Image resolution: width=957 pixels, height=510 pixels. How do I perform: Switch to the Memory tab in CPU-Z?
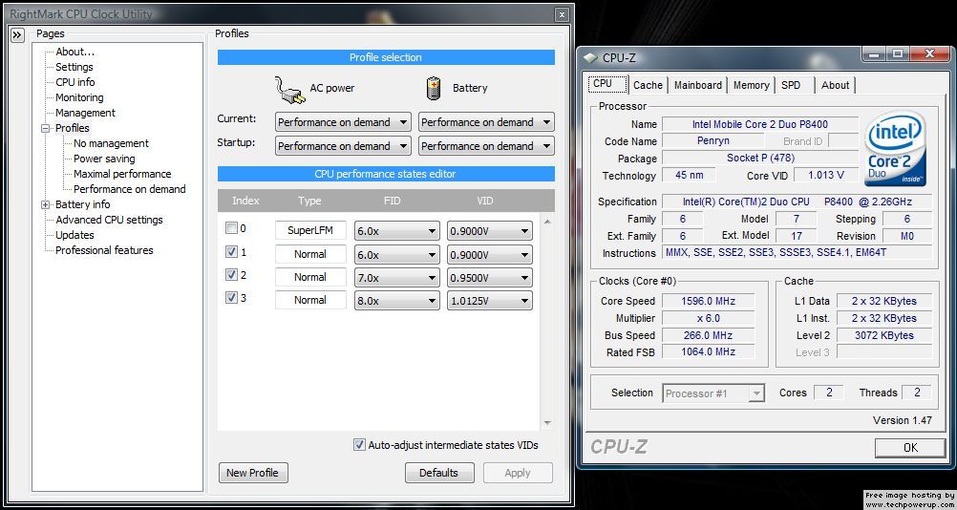click(751, 85)
